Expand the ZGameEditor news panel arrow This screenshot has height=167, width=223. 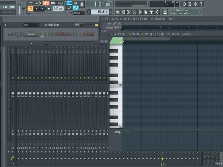click(x=200, y=12)
